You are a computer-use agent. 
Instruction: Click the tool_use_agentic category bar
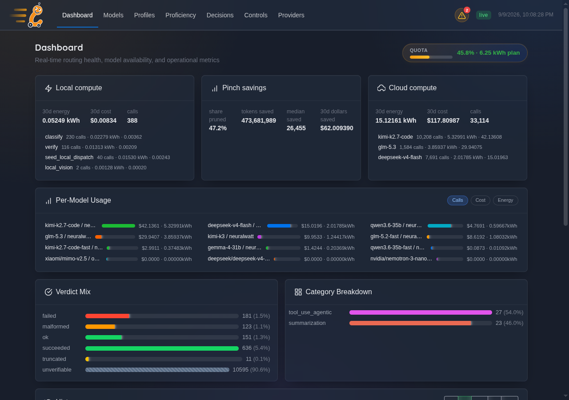(x=421, y=312)
